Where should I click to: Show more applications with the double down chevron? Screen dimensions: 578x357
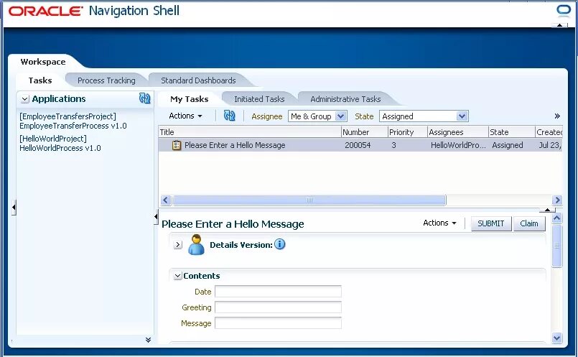pyautogui.click(x=148, y=340)
